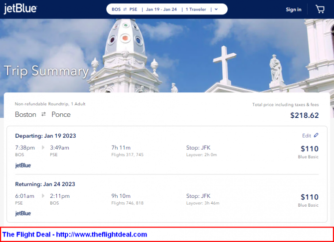
Task: Click the arrow between 6:01am and 2:11pm
Action: click(x=43, y=196)
